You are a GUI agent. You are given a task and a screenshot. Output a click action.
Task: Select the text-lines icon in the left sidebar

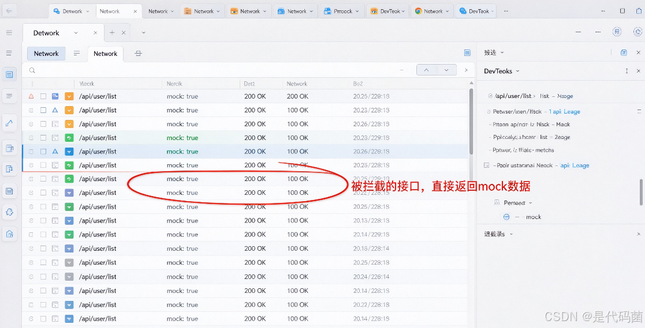click(9, 96)
